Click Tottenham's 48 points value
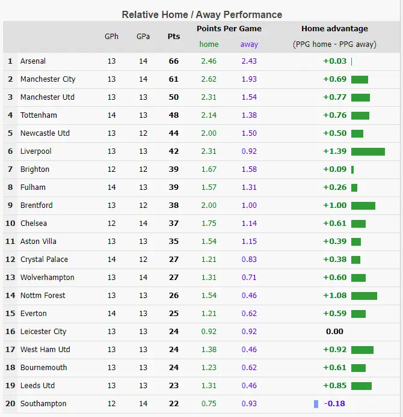The image size is (403, 417). pos(174,115)
